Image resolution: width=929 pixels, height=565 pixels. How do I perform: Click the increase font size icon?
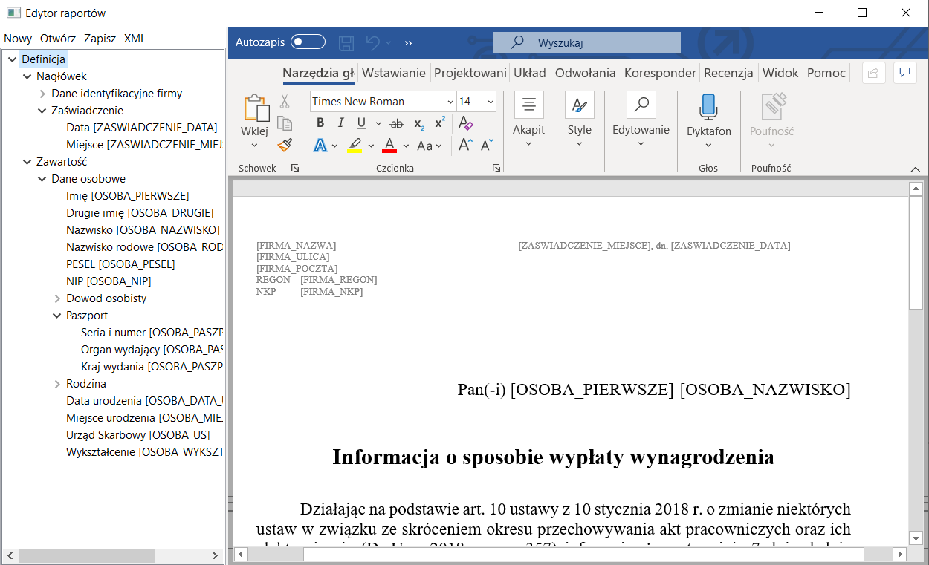coord(465,146)
